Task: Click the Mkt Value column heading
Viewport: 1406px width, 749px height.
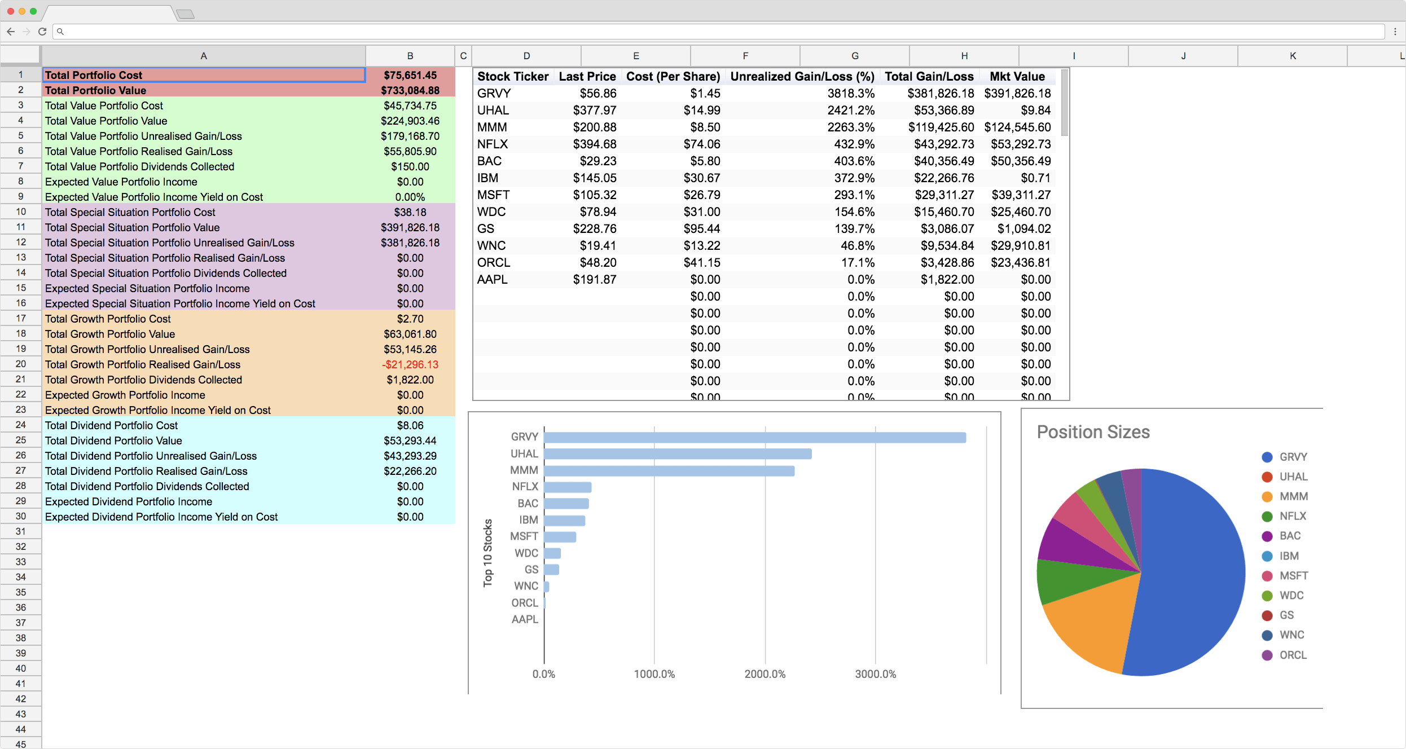Action: tap(1017, 77)
